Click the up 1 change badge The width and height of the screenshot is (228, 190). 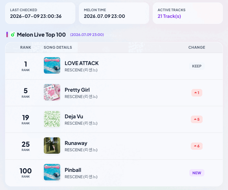tap(197, 93)
